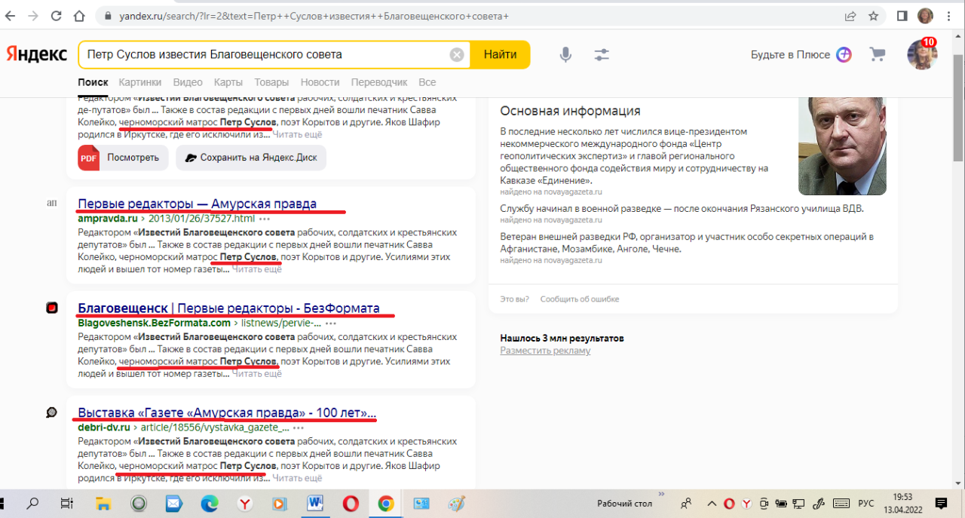This screenshot has width=965, height=518.
Task: Show all services with the Все tab
Action: tap(427, 82)
